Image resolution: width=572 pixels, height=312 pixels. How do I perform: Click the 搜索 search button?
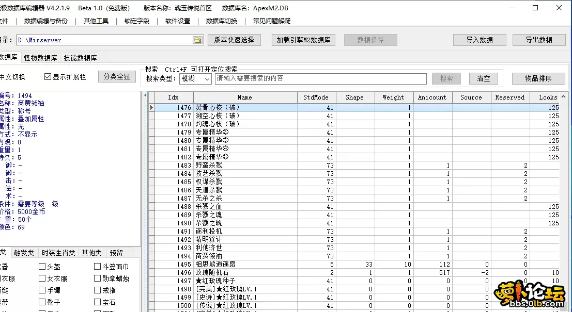(x=445, y=78)
